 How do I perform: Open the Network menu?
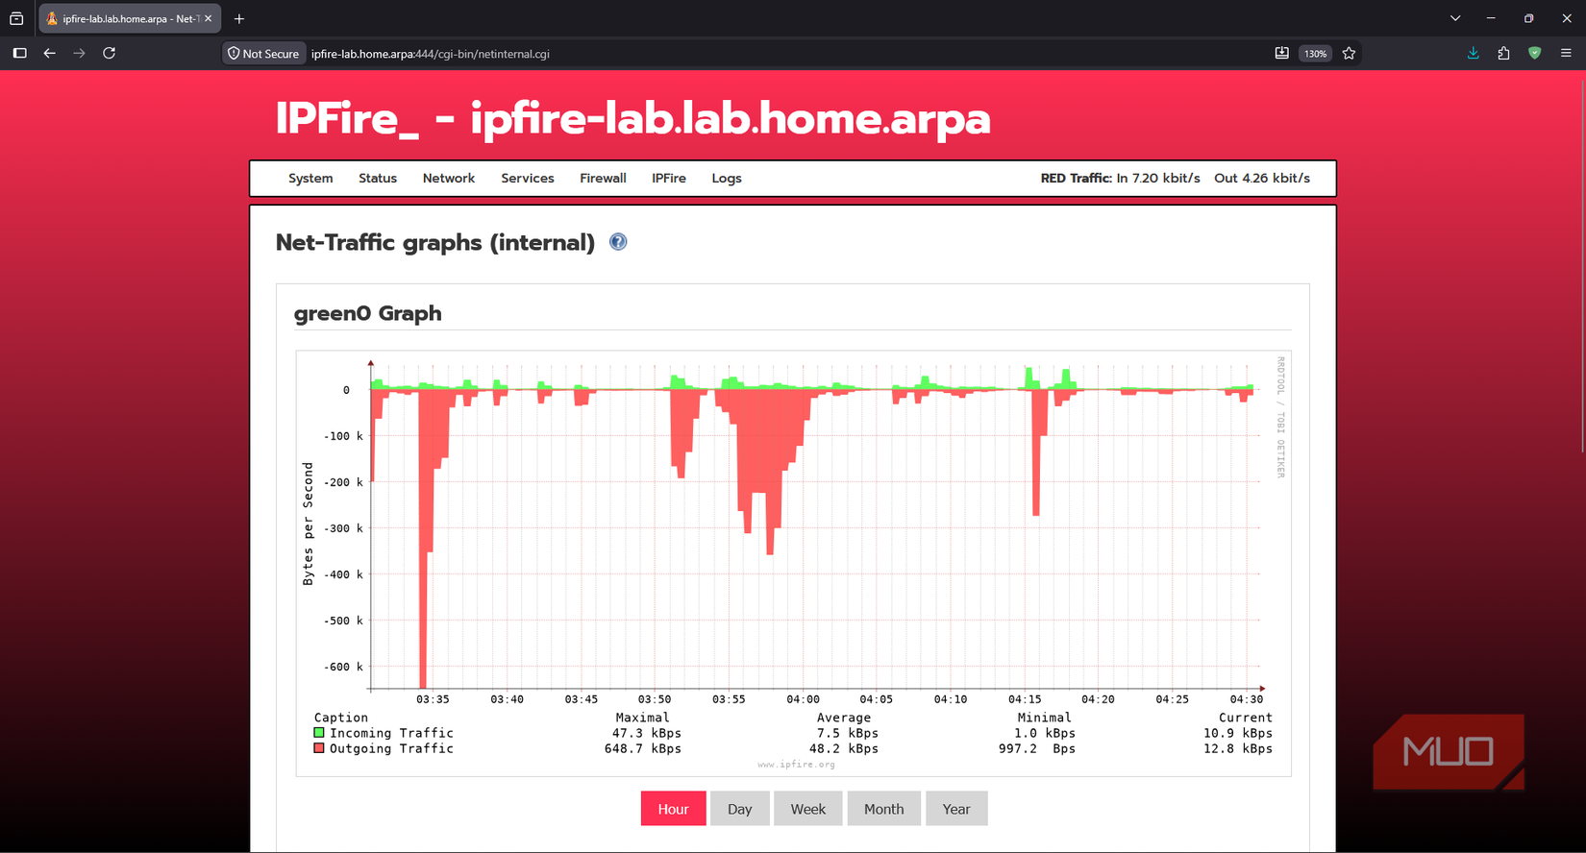[449, 179]
